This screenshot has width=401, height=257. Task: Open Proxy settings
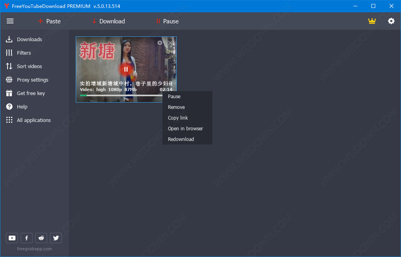27,80
